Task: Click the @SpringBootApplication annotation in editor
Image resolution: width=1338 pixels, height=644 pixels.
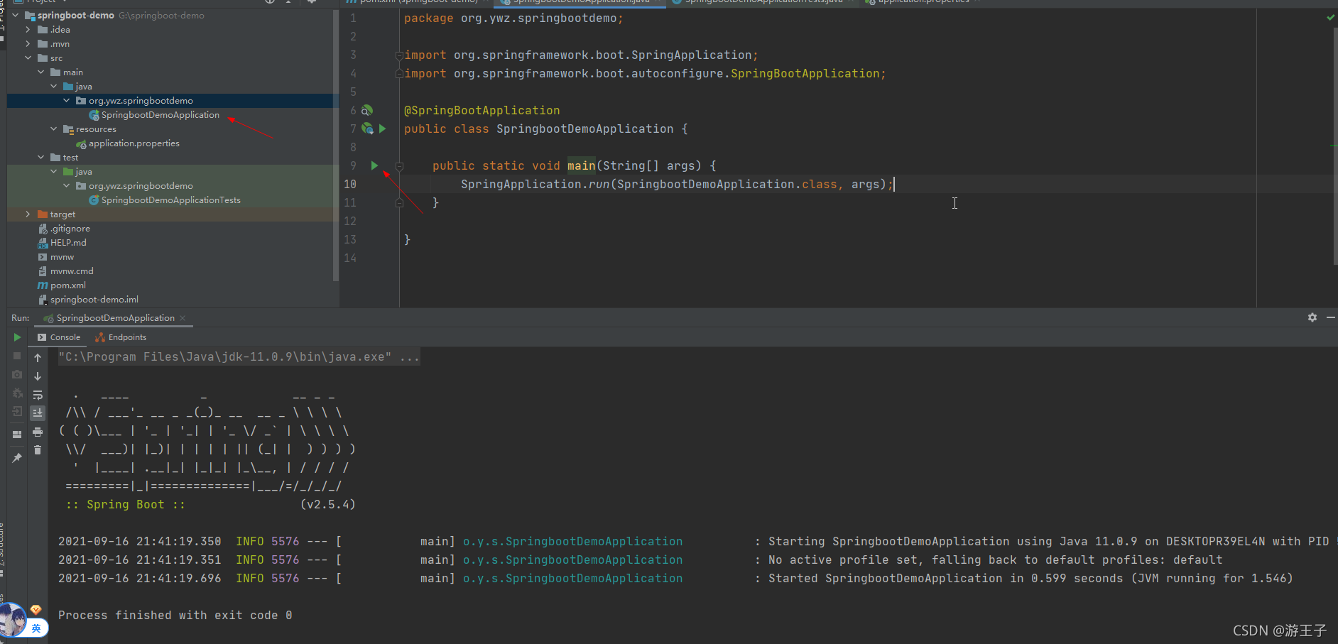Action: point(482,110)
